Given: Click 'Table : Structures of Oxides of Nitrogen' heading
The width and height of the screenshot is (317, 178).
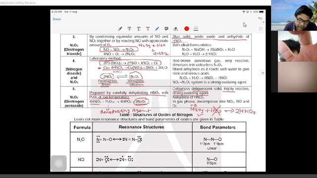Looking at the screenshot, I should pos(156,115).
